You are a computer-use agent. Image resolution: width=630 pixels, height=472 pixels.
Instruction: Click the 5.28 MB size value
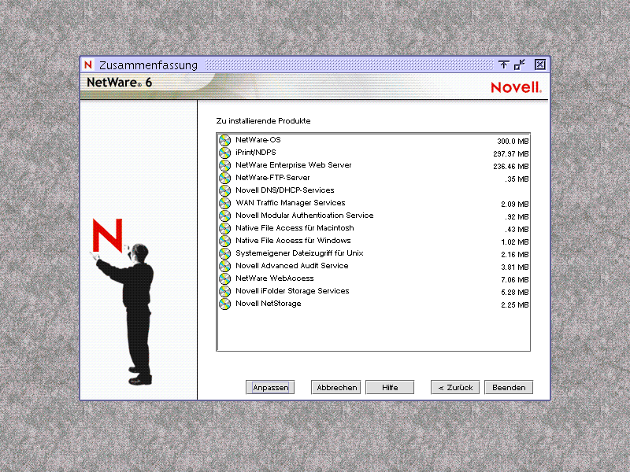click(x=515, y=292)
